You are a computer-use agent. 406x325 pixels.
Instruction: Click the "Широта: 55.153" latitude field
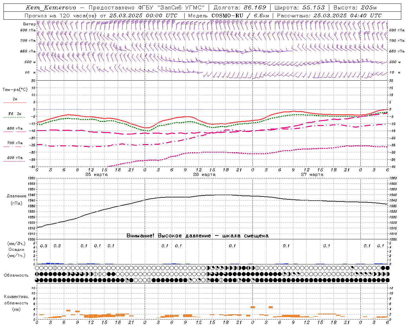point(299,8)
